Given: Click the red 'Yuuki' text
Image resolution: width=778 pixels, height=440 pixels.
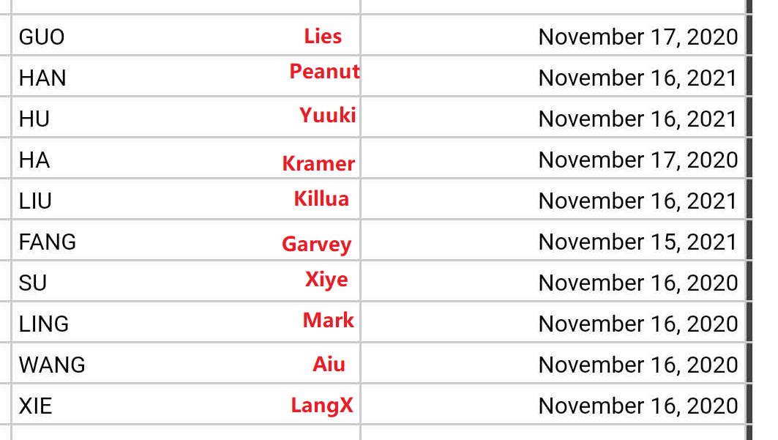Looking at the screenshot, I should tap(327, 115).
